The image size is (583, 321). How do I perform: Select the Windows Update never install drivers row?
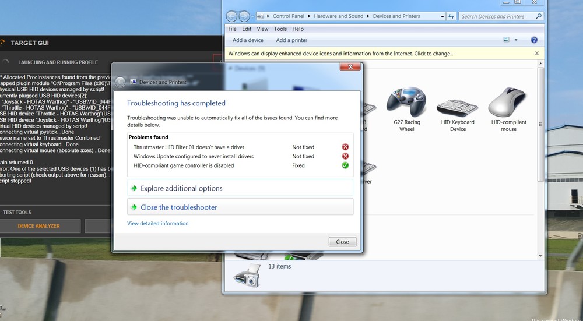click(240, 156)
